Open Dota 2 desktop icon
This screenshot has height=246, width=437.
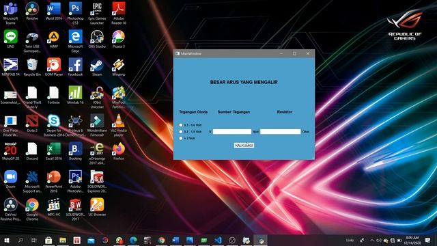[32, 123]
